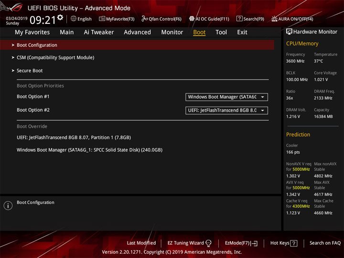This screenshot has height=258, width=344.
Task: Select English language option
Action: [x=85, y=19]
